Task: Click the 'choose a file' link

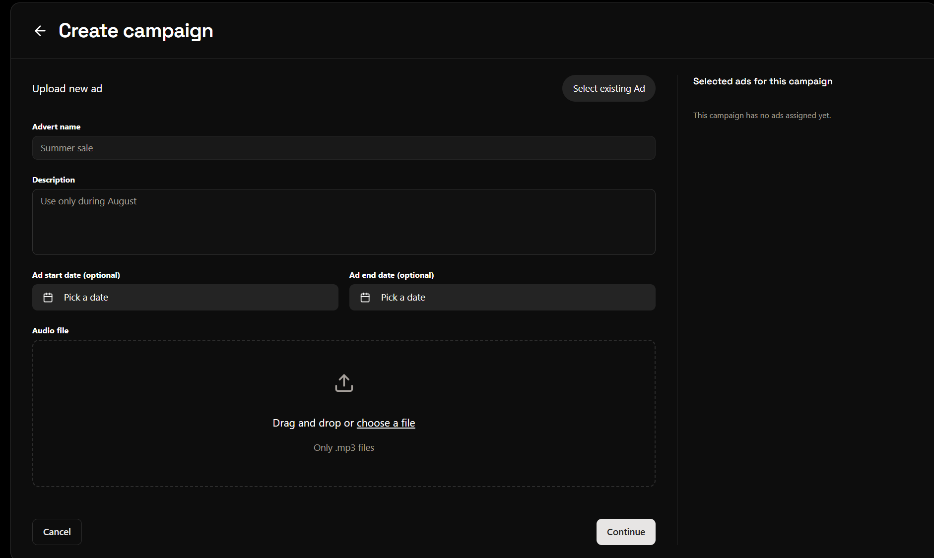Action: pos(386,423)
